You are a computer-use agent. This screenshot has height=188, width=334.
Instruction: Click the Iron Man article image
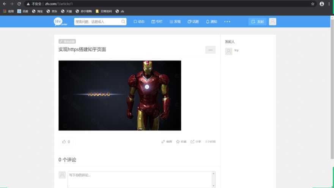click(x=120, y=95)
